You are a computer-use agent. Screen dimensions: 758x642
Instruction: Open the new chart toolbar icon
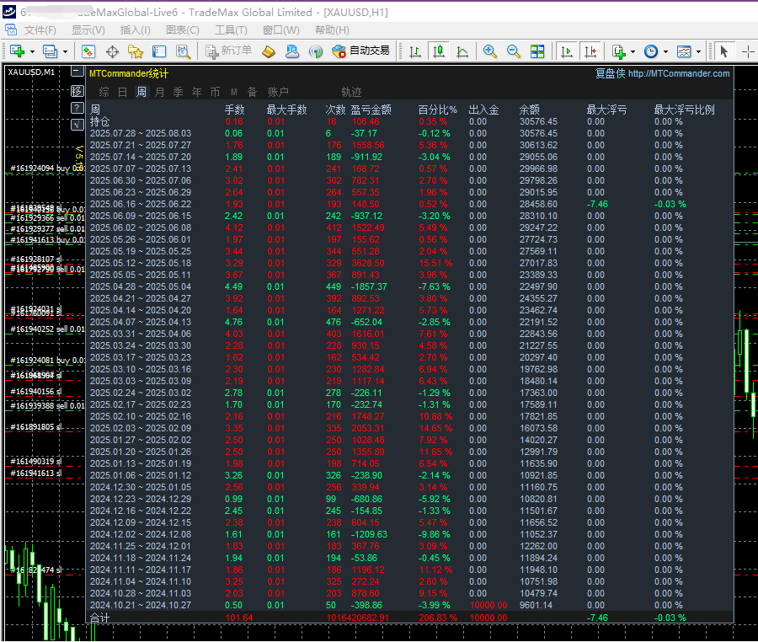pyautogui.click(x=18, y=51)
